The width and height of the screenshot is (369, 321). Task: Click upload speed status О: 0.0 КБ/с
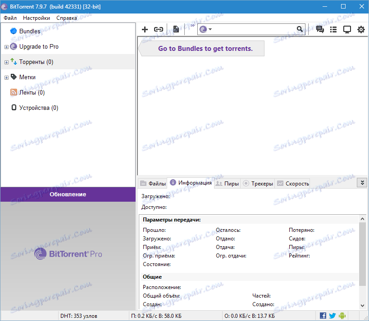250,316
